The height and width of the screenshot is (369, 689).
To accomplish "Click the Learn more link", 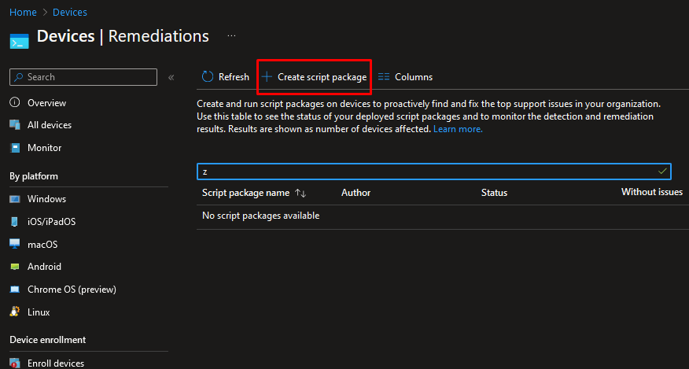I will [x=458, y=129].
